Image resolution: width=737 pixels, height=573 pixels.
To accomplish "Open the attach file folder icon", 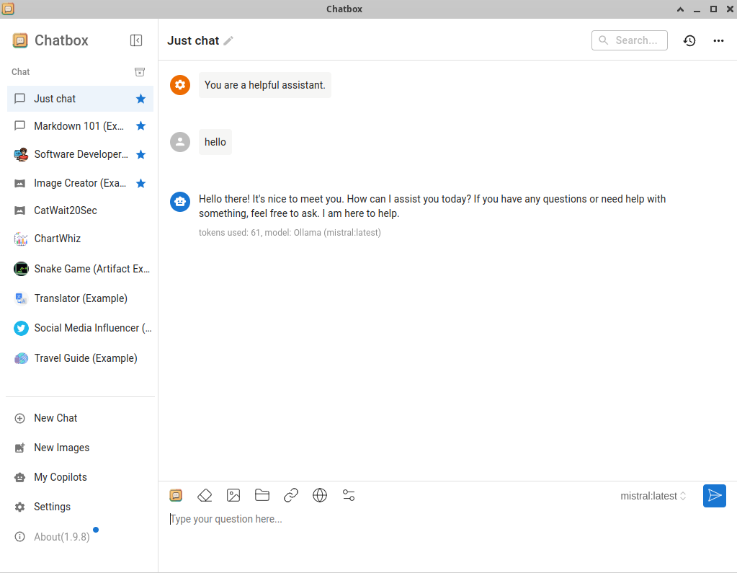I will click(x=262, y=495).
